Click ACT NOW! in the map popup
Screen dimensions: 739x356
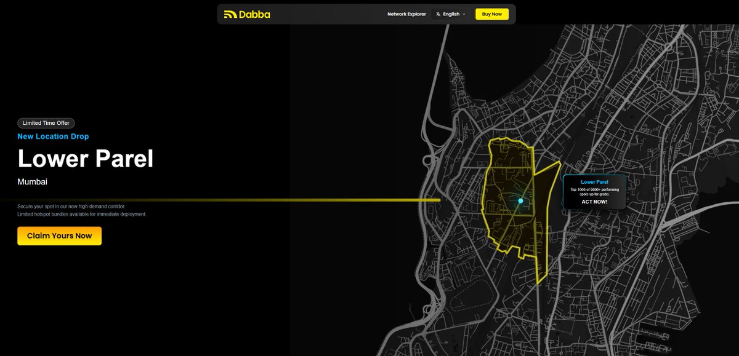(x=594, y=202)
